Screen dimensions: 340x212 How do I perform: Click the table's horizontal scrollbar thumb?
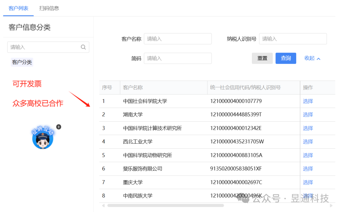pyautogui.click(x=166, y=205)
